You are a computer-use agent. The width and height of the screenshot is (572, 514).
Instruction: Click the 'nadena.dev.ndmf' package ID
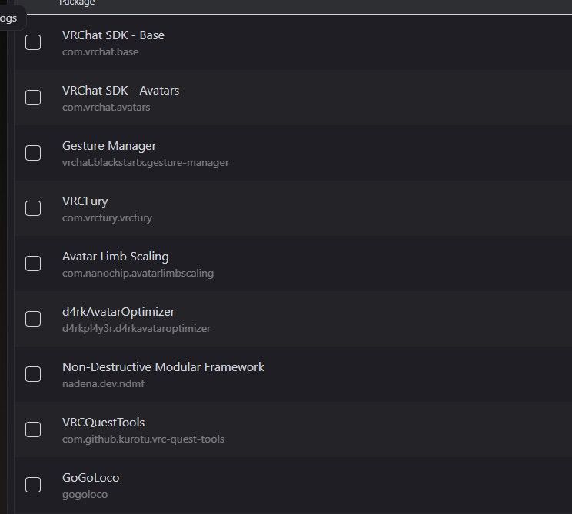104,384
